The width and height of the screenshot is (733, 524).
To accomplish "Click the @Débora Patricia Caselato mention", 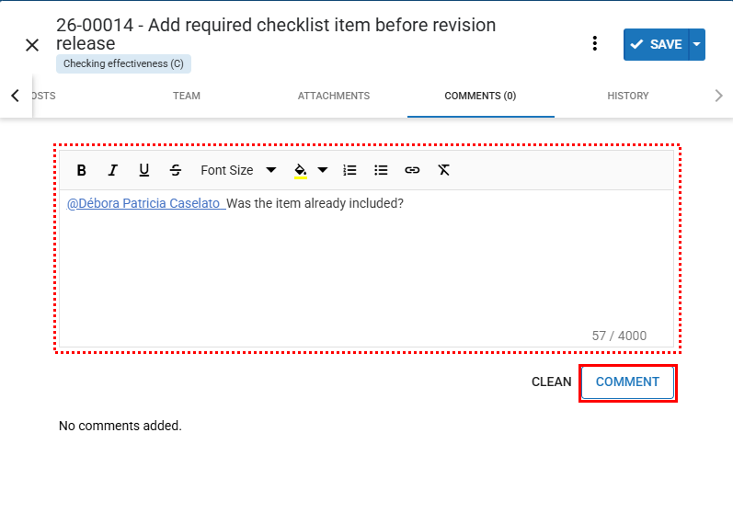I will (x=144, y=203).
